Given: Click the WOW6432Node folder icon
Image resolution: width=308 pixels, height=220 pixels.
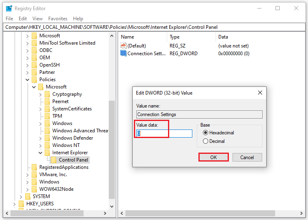Looking at the screenshot, I should [x=34, y=189].
